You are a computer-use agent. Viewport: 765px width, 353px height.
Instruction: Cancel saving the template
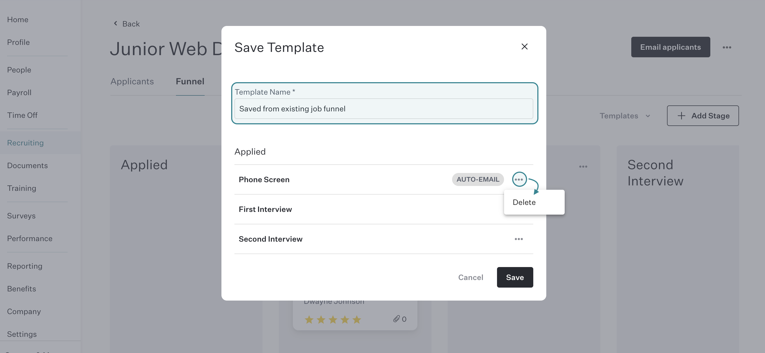click(470, 277)
